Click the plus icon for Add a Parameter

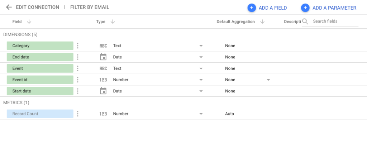pos(305,8)
